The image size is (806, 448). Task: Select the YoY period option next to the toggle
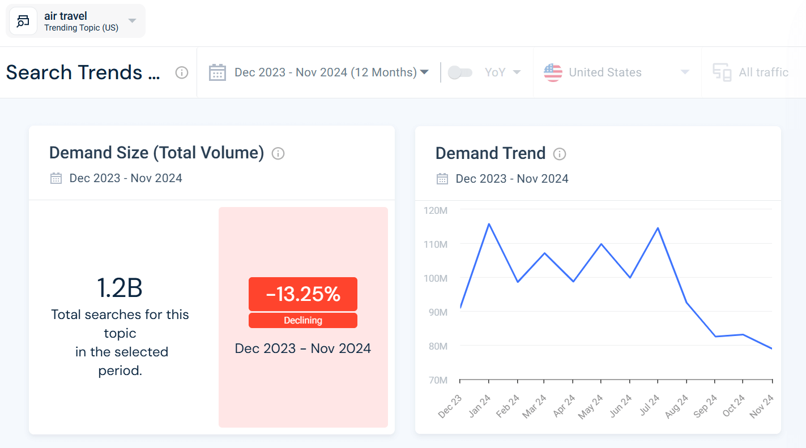(x=502, y=72)
